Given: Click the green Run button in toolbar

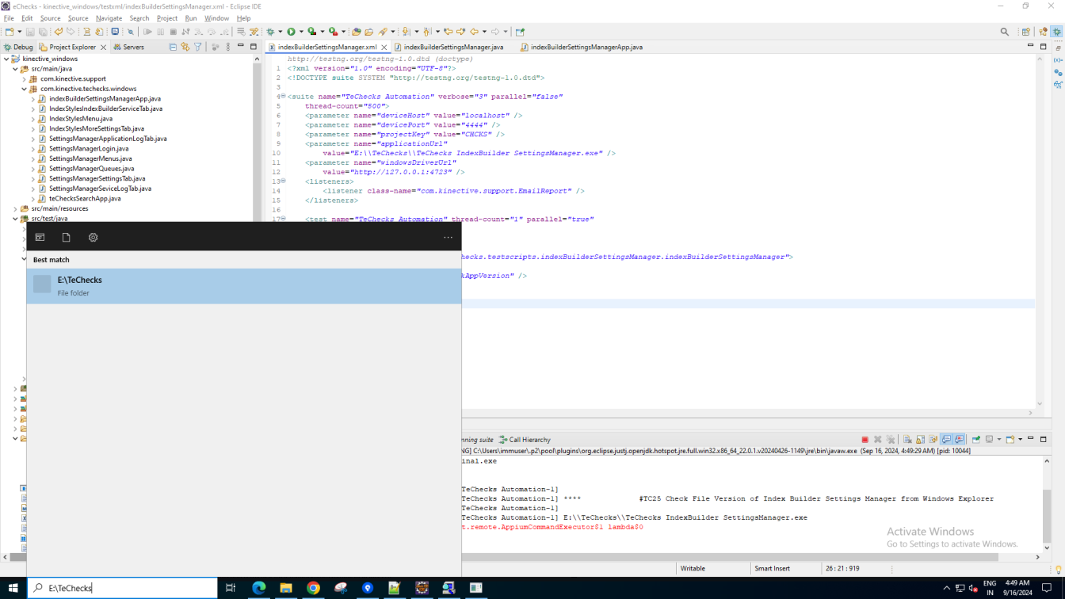Looking at the screenshot, I should pyautogui.click(x=291, y=32).
